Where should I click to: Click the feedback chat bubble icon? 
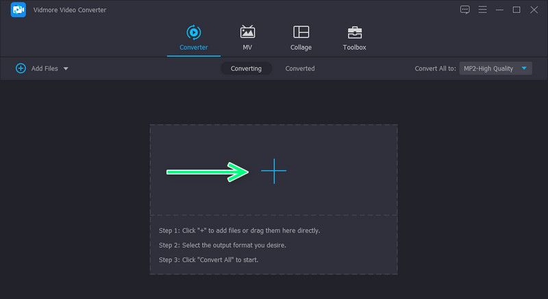(465, 10)
